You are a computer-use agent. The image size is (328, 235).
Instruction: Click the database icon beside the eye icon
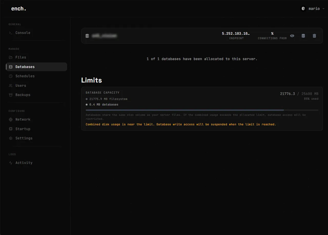tap(303, 36)
